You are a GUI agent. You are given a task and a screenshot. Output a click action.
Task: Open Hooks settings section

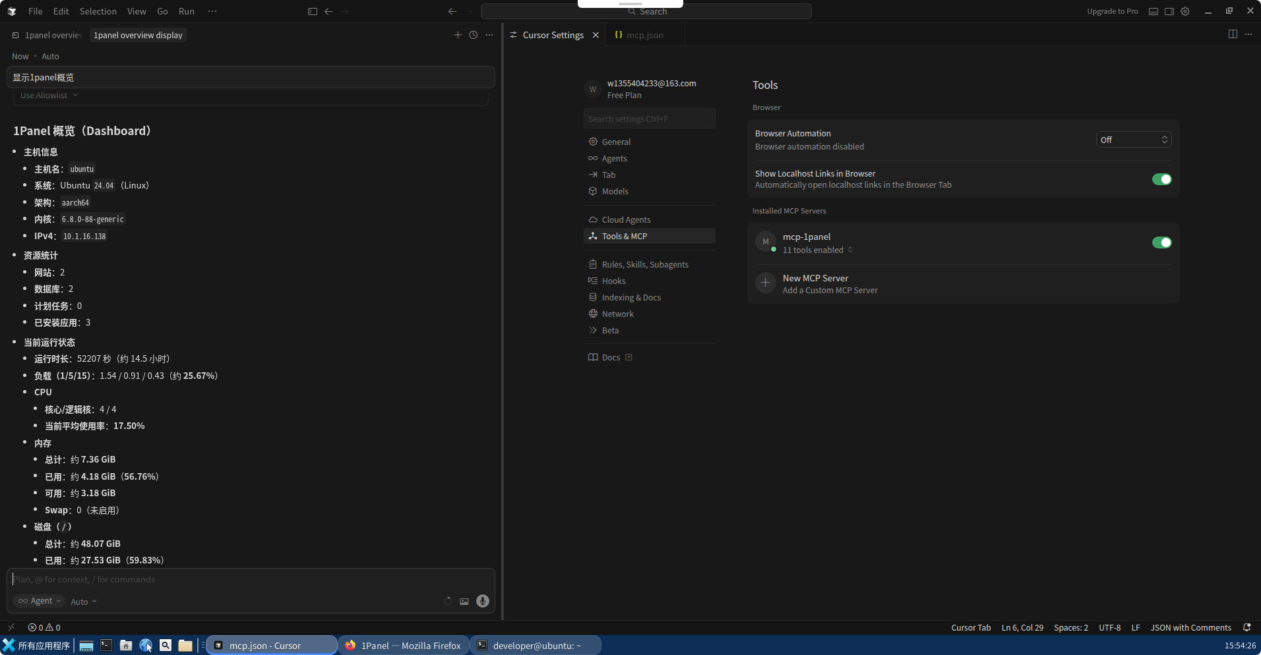[649, 281]
